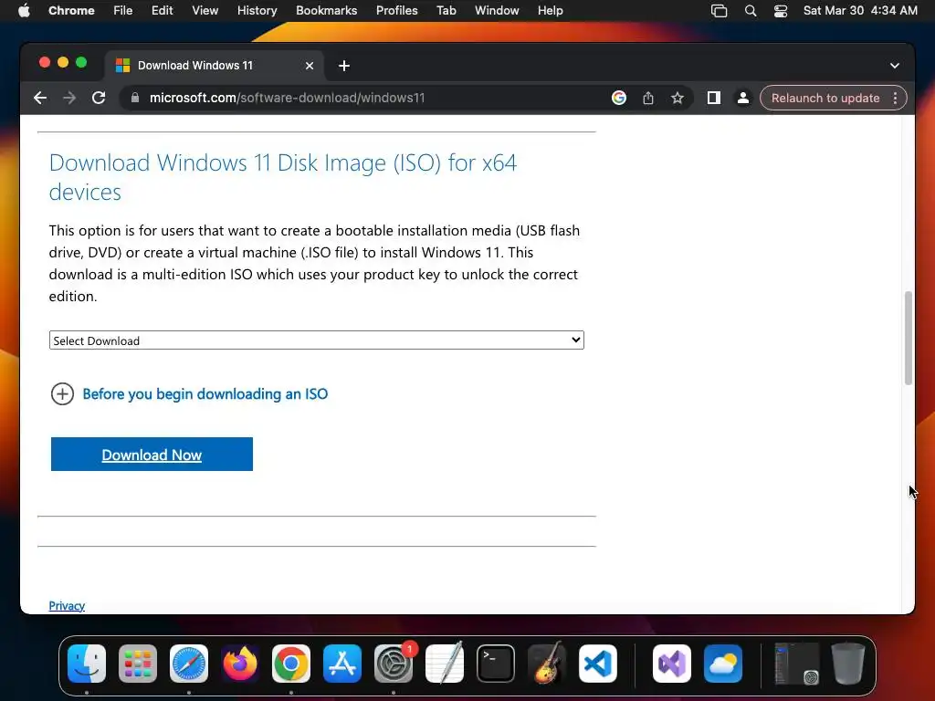This screenshot has height=701, width=935.
Task: Open Control Center in menu bar
Action: click(x=781, y=11)
